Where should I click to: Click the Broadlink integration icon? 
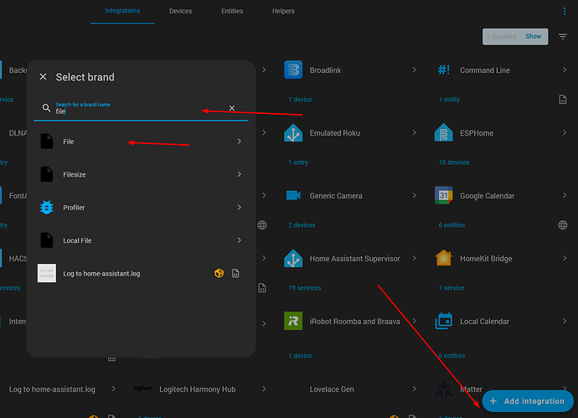[x=293, y=70]
